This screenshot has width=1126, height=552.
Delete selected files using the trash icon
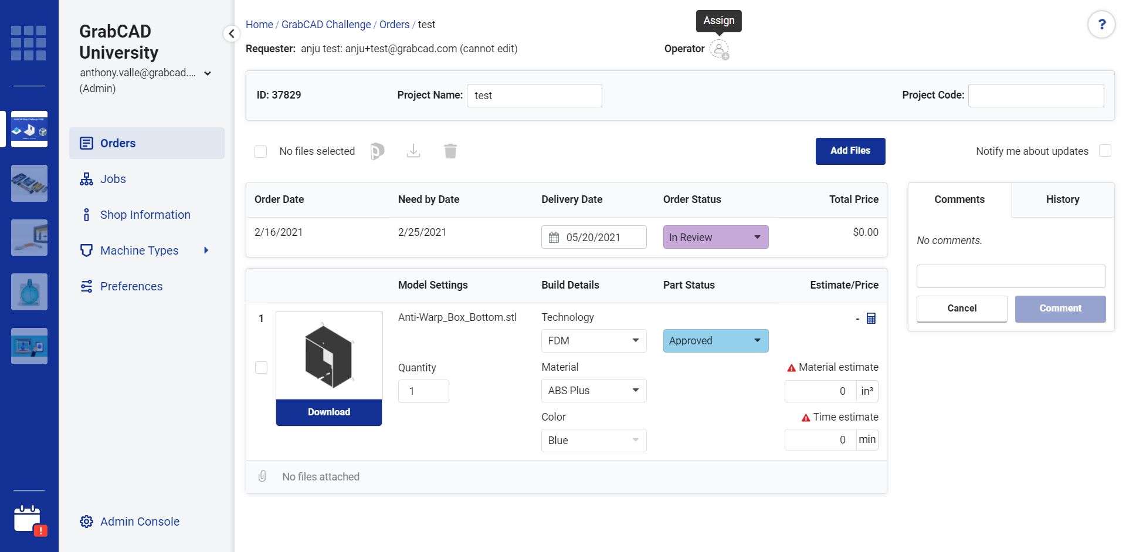450,151
